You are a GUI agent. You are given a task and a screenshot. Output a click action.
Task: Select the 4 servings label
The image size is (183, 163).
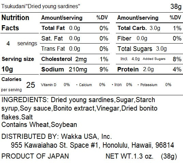tap(22, 44)
